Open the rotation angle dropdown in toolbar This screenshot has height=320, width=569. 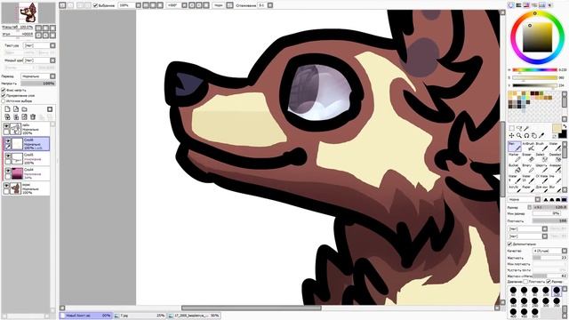(184, 5)
